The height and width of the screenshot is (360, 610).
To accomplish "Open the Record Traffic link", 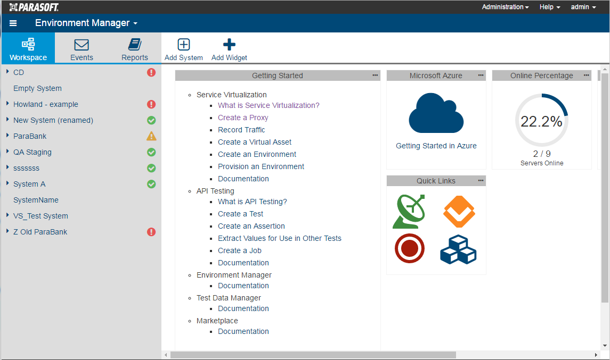I will tap(241, 130).
